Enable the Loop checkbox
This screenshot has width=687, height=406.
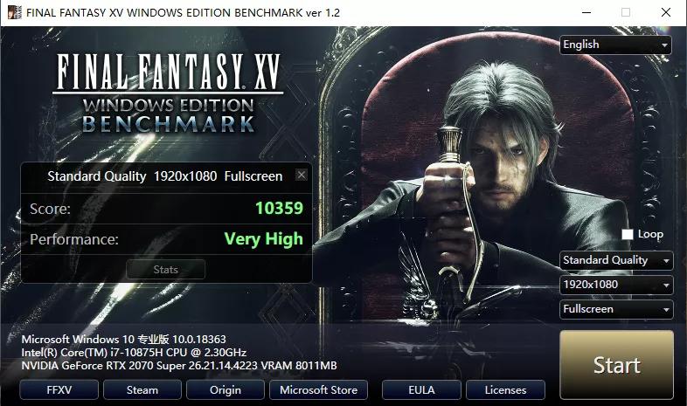(628, 235)
